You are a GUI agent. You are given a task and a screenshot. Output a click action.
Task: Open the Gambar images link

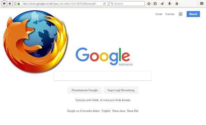pyautogui.click(x=170, y=14)
